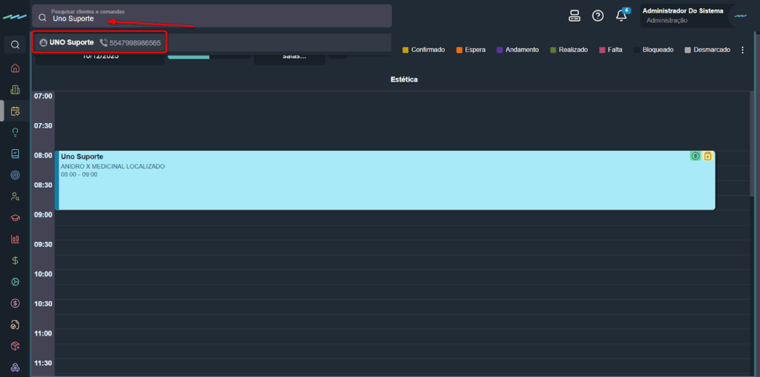Click the Realizado green status swatch
The image size is (760, 377).
click(554, 50)
